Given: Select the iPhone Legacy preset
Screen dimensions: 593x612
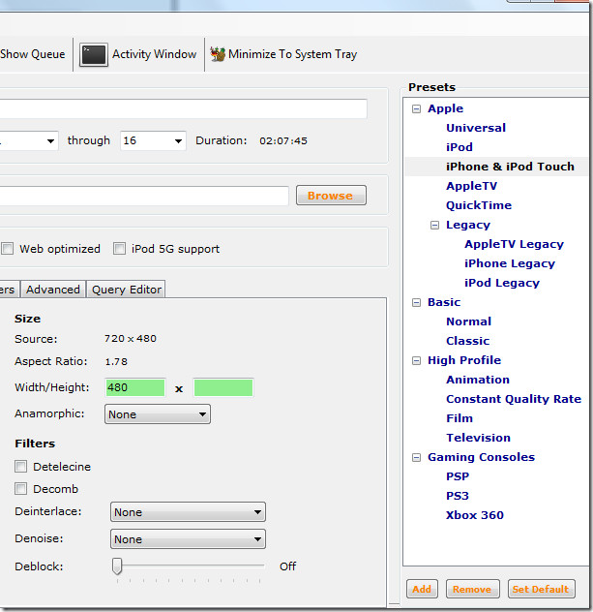Looking at the screenshot, I should tap(510, 263).
